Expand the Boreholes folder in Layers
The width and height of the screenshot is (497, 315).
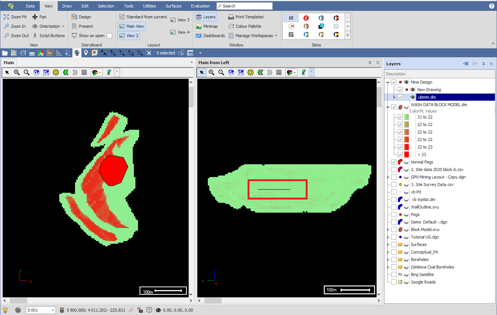tap(387, 259)
